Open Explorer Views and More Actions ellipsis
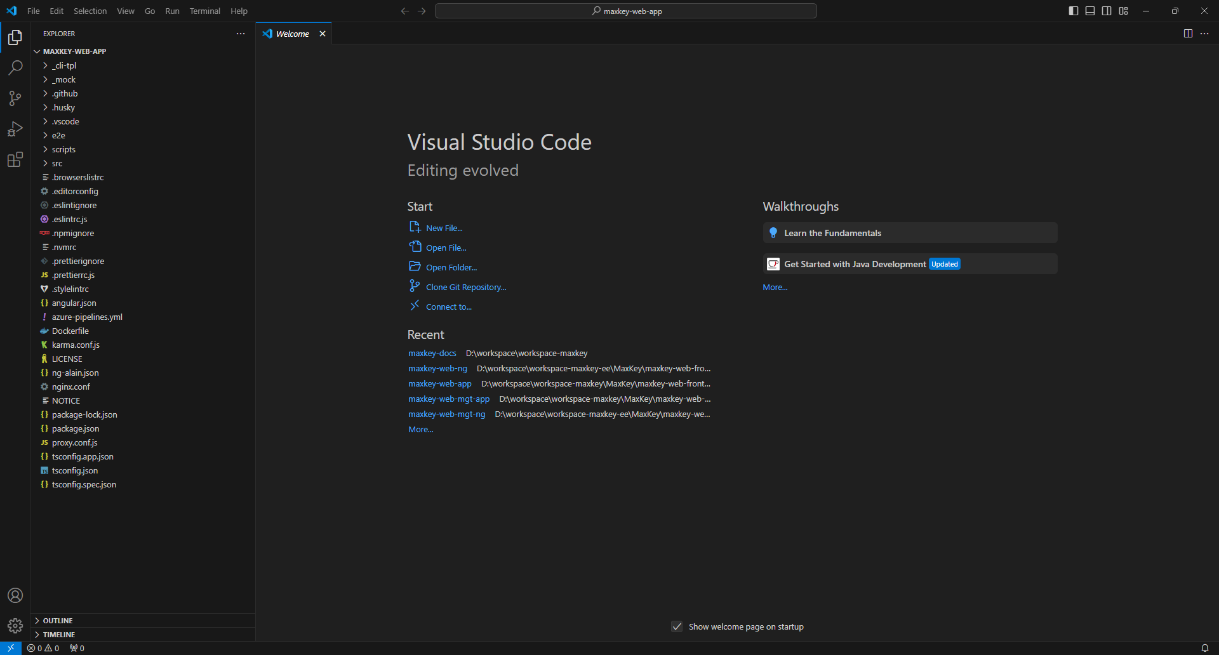Screen dimensions: 1219x655 click(241, 34)
